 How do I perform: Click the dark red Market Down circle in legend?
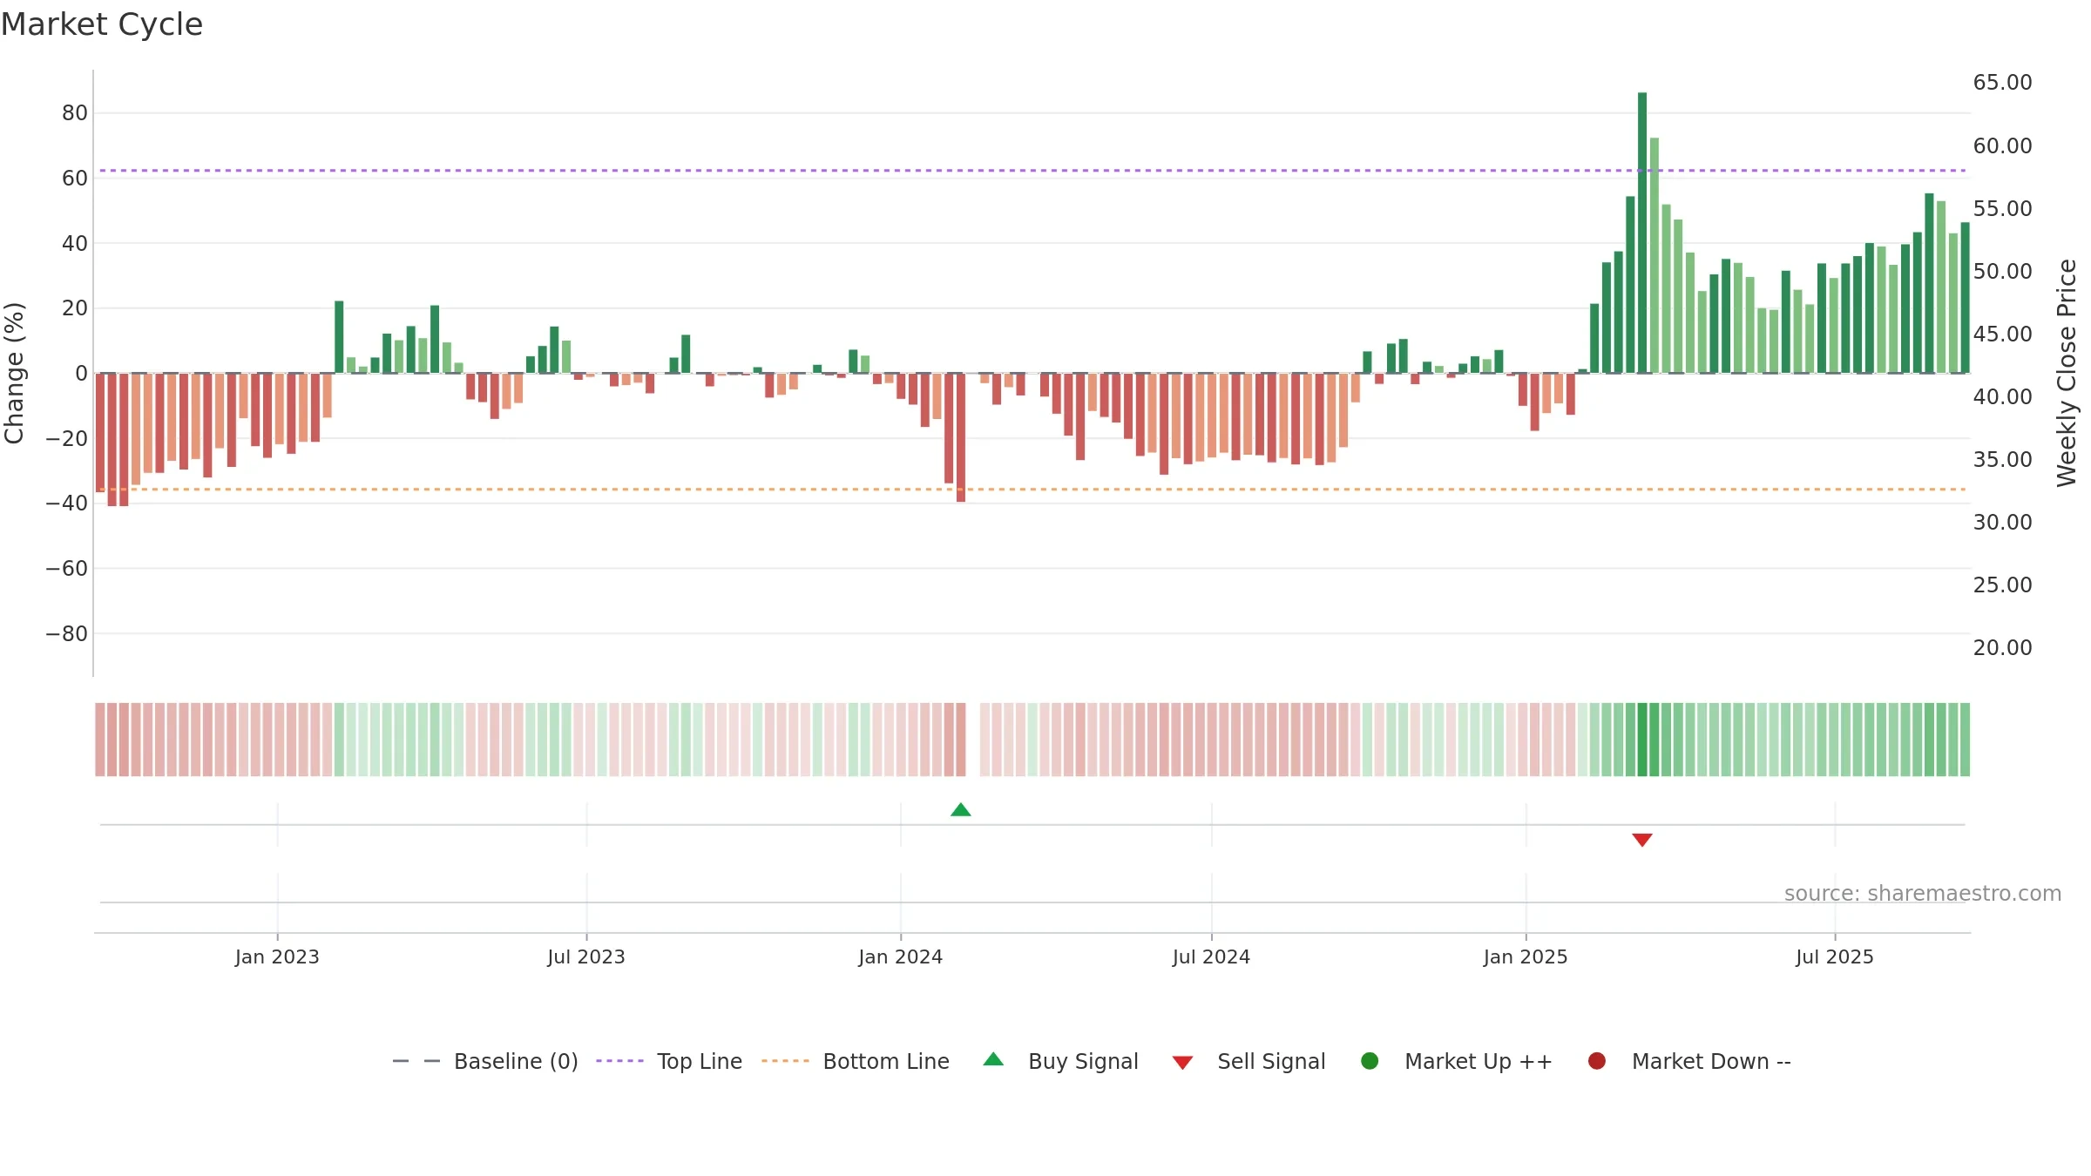coord(1597,1061)
